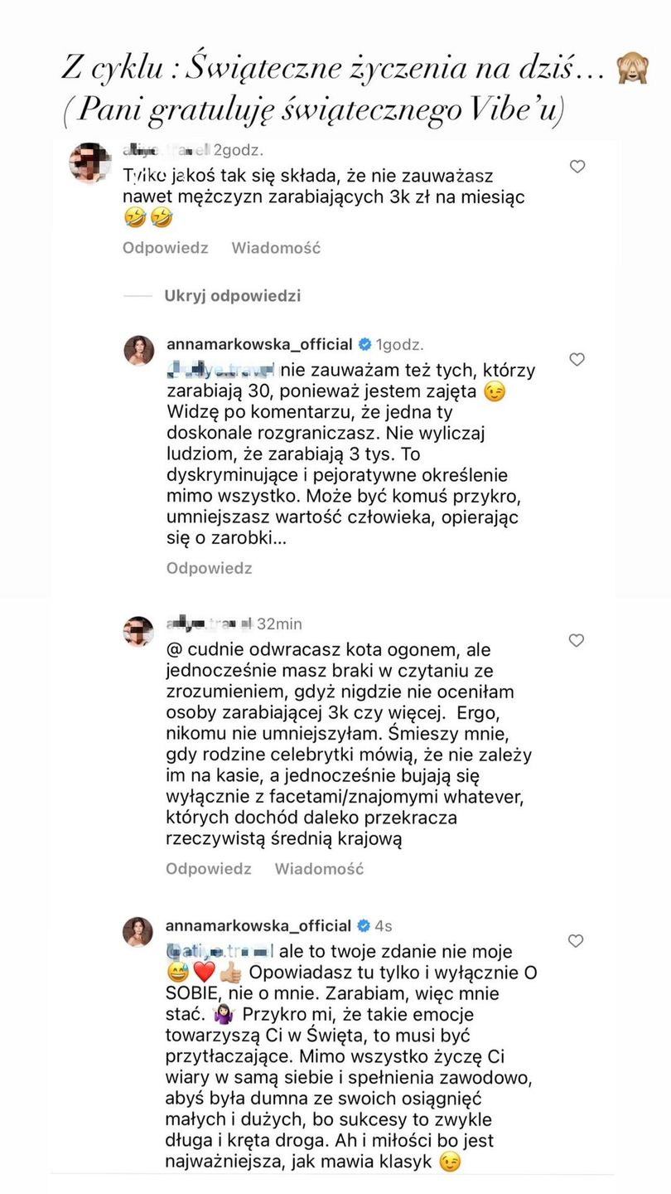Open annamarkowska_official username on the 1godz. reply
Image resolution: width=671 pixels, height=1194 pixels.
pos(259,344)
